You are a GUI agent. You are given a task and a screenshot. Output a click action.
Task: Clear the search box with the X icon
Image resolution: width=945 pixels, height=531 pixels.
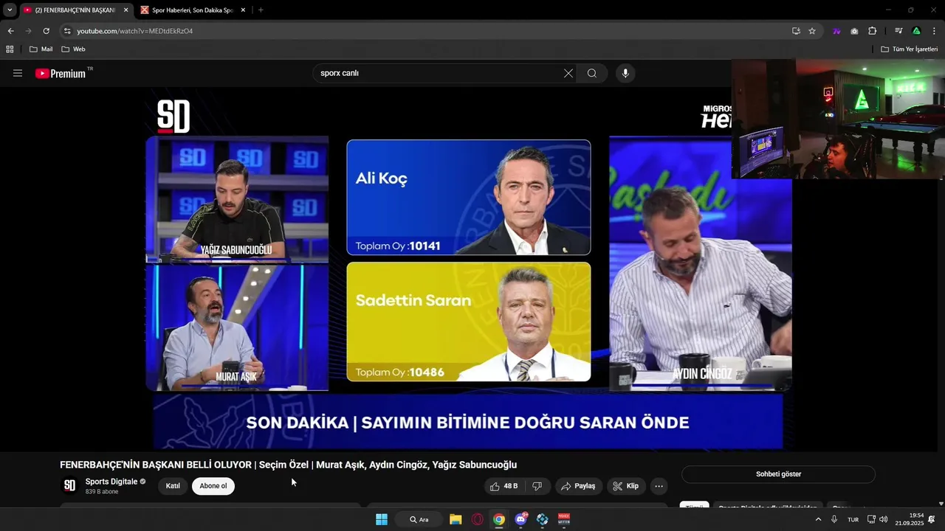568,73
